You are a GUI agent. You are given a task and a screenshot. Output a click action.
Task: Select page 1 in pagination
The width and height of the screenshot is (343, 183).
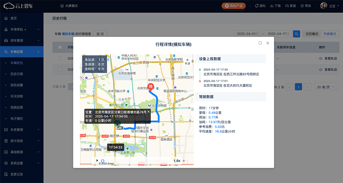pos(298,87)
